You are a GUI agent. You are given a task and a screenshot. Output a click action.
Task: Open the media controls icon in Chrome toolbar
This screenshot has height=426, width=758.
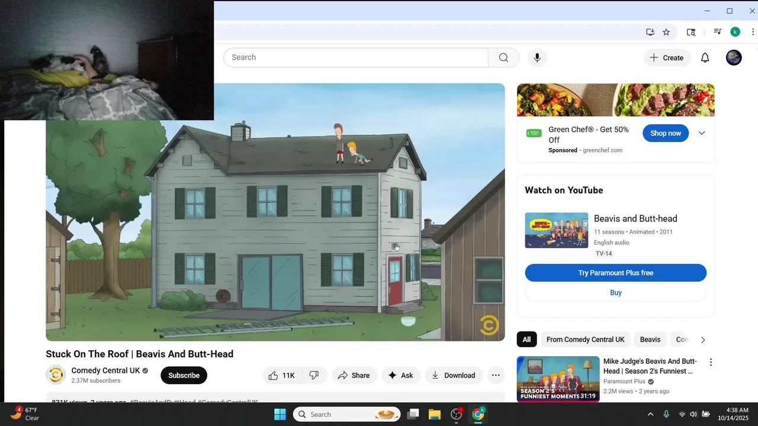[718, 32]
